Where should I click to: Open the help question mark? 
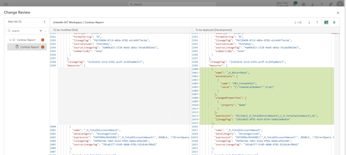click(321, 4)
